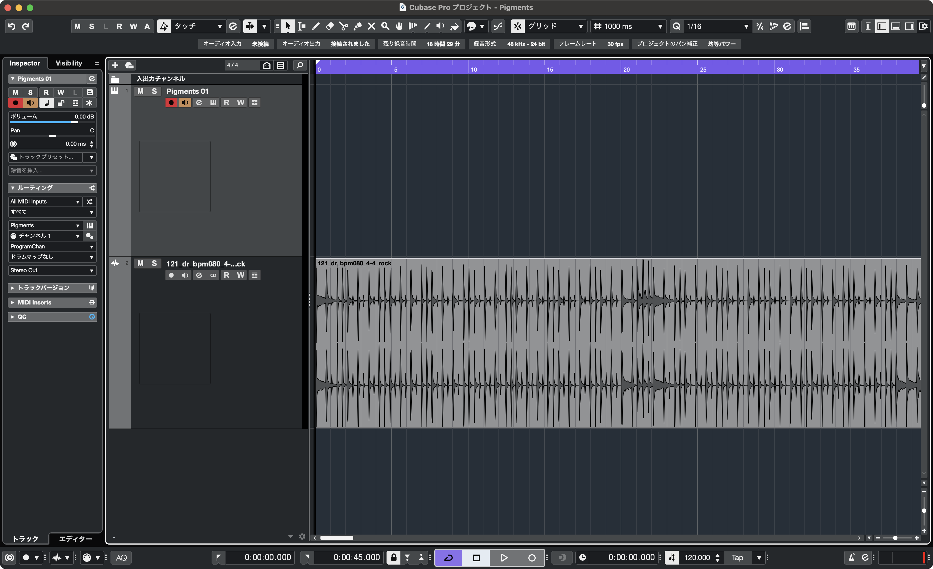933x569 pixels.
Task: Open the MixConsole window icon in toolbar
Action: pos(852,26)
